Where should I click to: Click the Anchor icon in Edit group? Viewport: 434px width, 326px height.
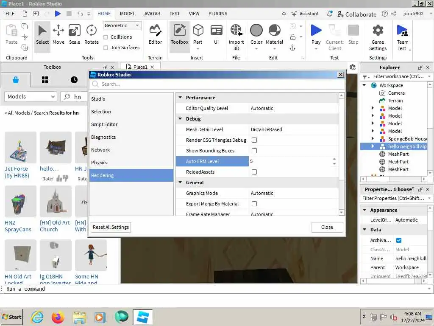292,48
